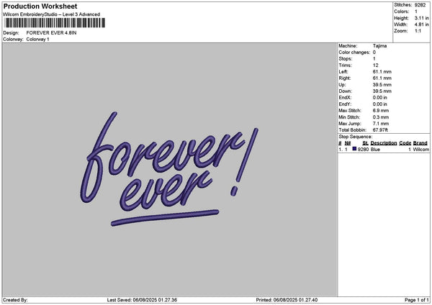Image resolution: width=432 pixels, height=305 pixels.
Task: Select the width value "4.81 in"
Action: [x=421, y=24]
